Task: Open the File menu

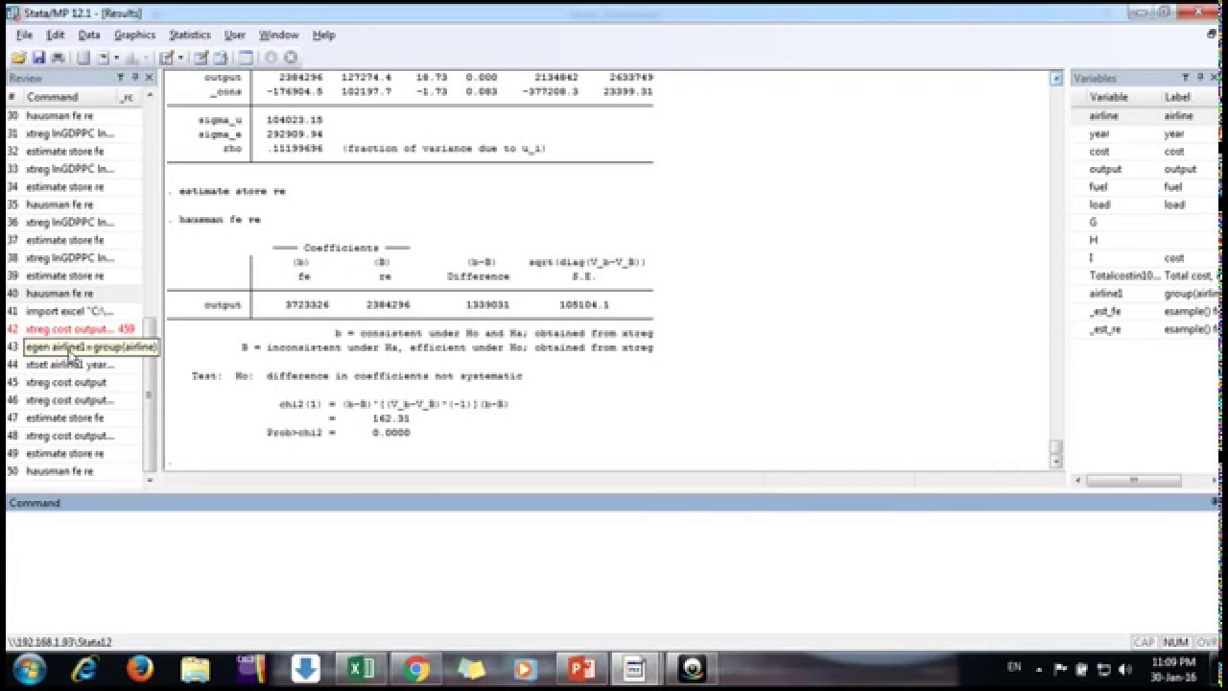Action: [24, 35]
